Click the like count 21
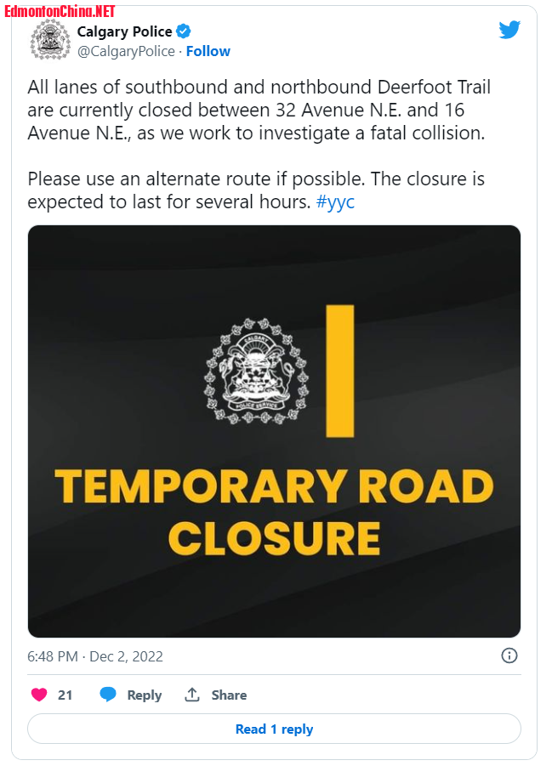Image resolution: width=552 pixels, height=766 pixels. pyautogui.click(x=65, y=695)
